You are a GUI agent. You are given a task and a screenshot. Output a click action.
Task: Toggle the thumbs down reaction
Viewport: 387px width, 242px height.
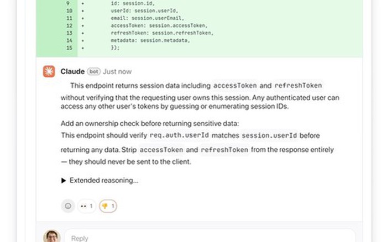(108, 206)
